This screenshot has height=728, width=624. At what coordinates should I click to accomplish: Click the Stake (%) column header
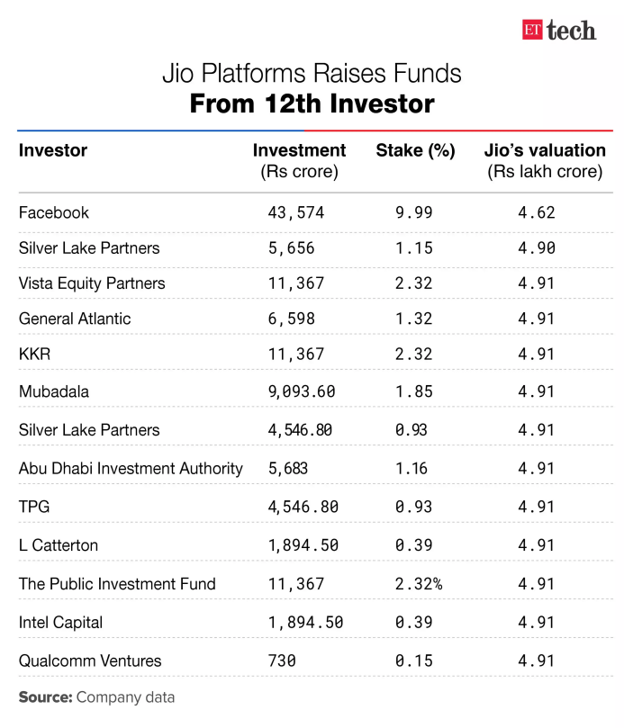[x=415, y=150]
